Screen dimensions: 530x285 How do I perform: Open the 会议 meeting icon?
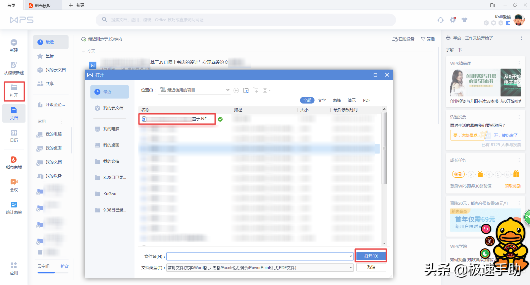coord(14,182)
